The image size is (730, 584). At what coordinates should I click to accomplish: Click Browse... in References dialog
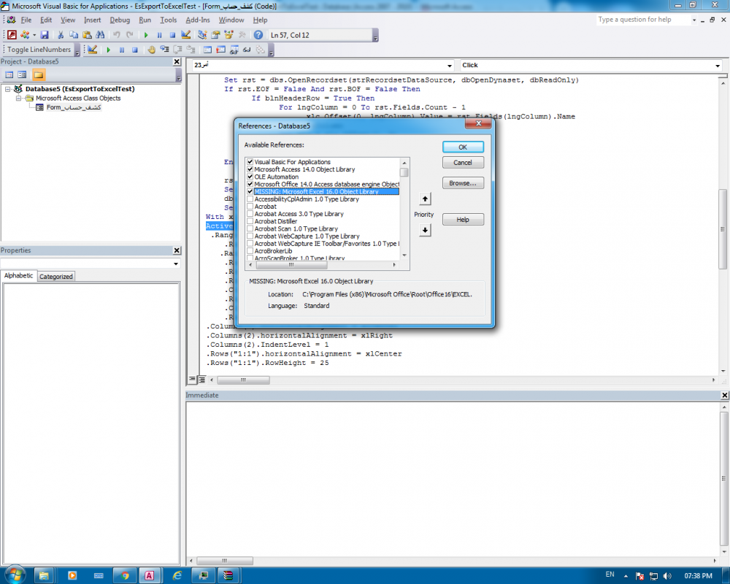(x=463, y=183)
